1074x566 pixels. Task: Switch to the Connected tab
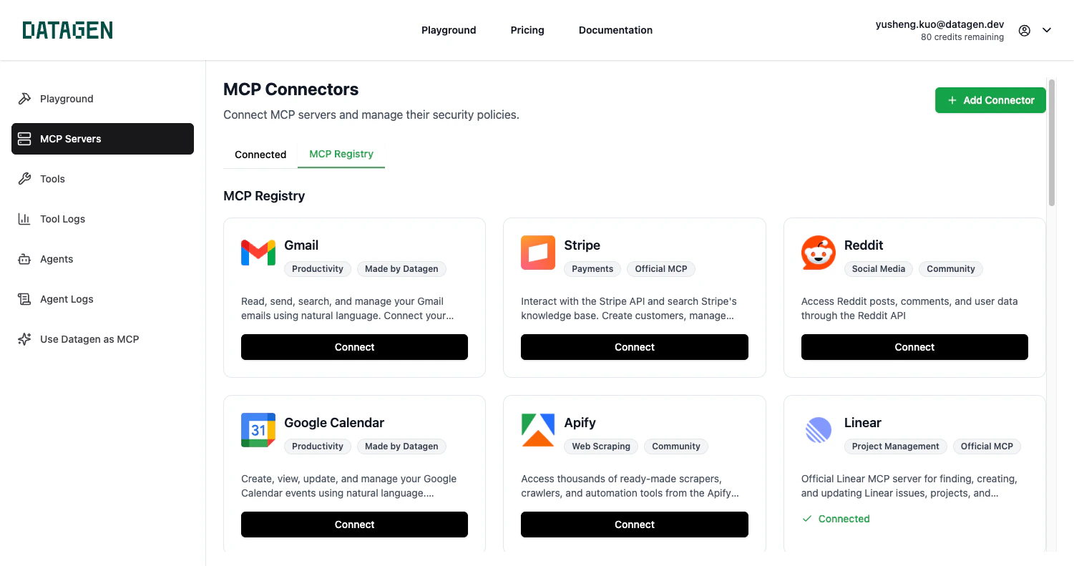pyautogui.click(x=260, y=154)
